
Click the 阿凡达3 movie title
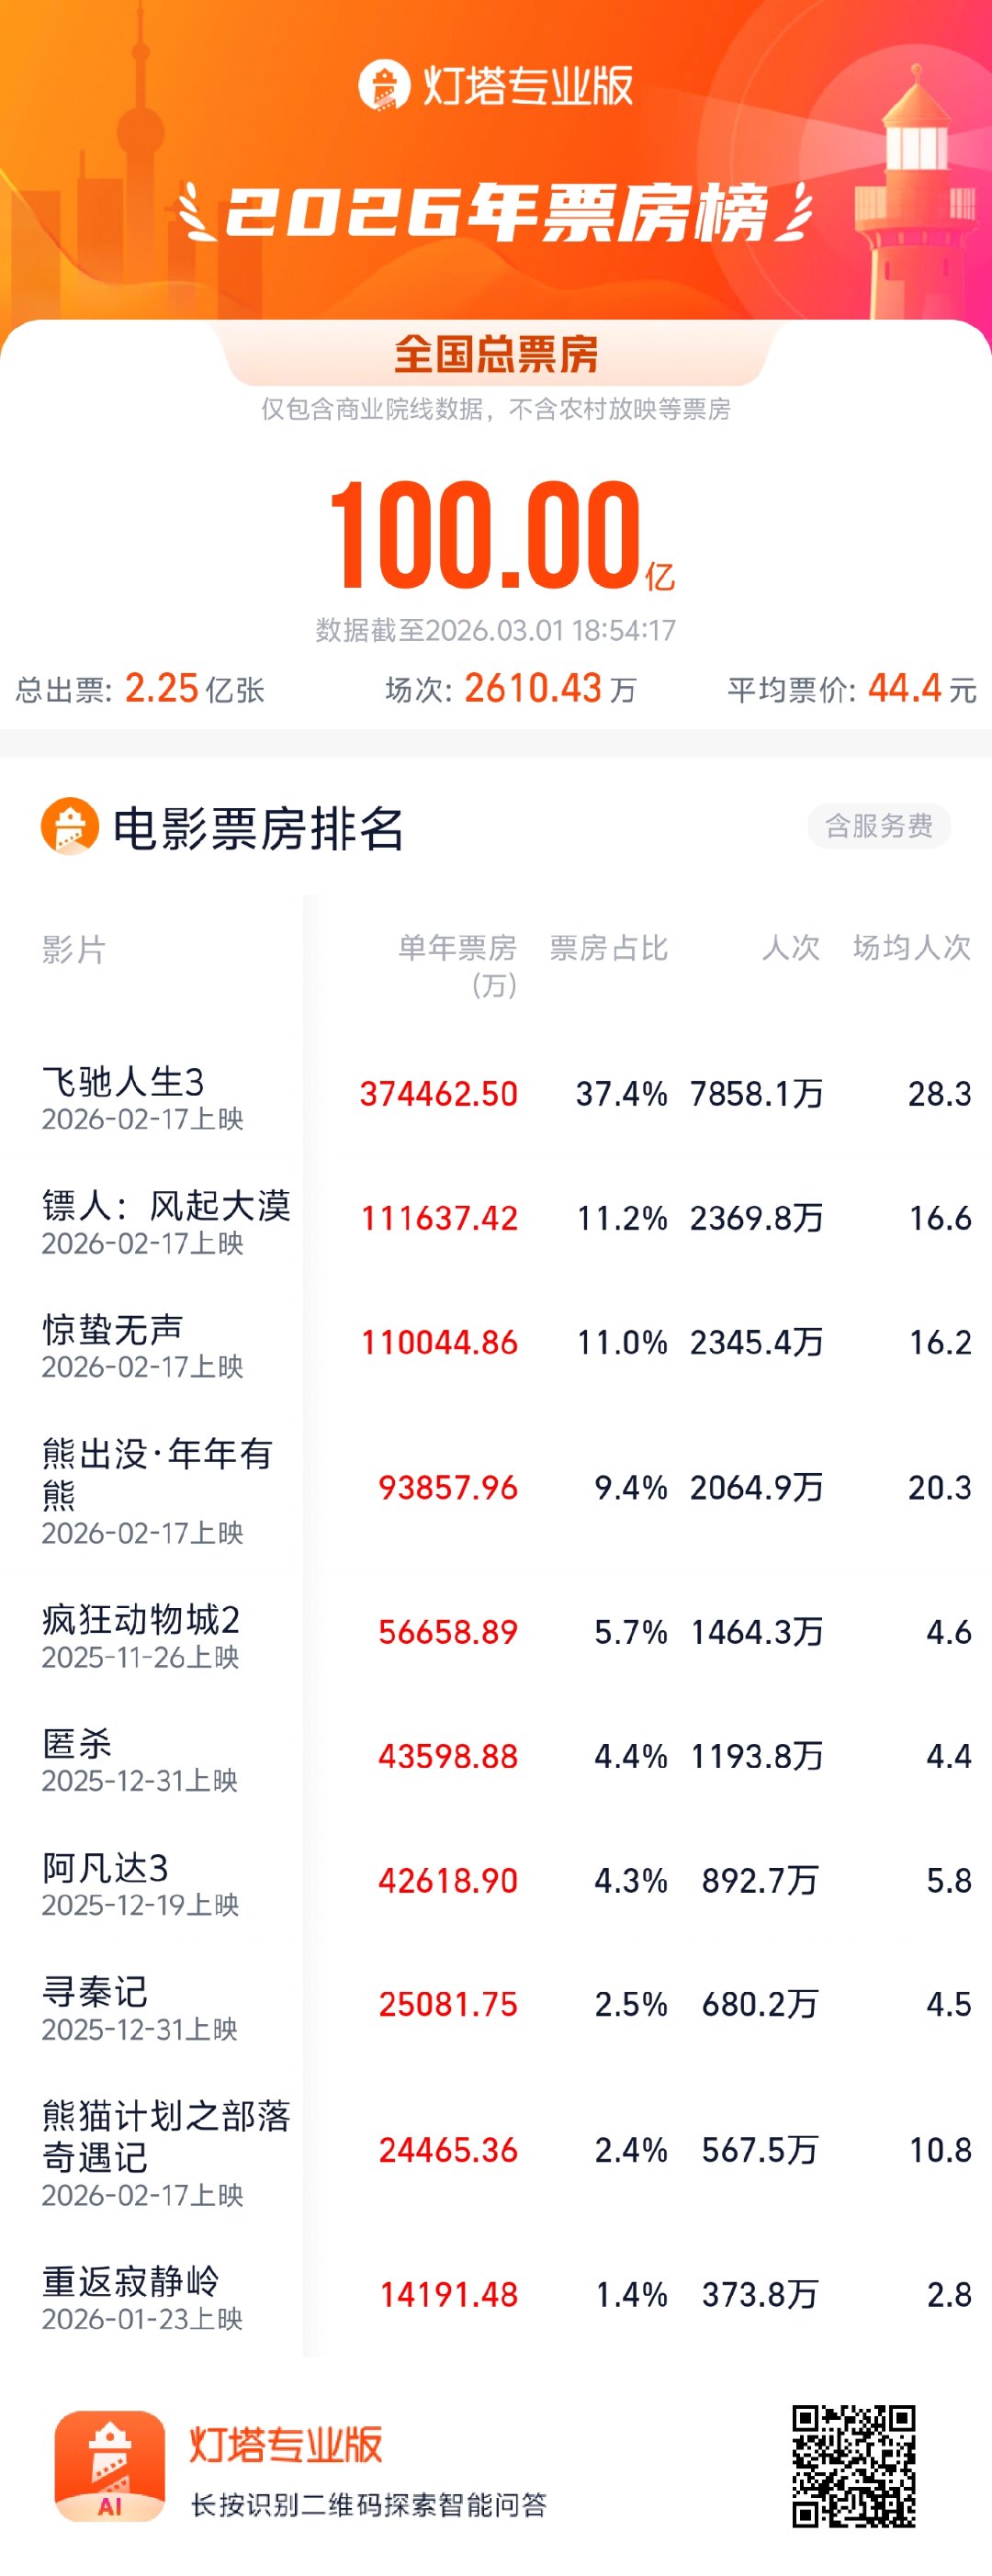point(105,1868)
